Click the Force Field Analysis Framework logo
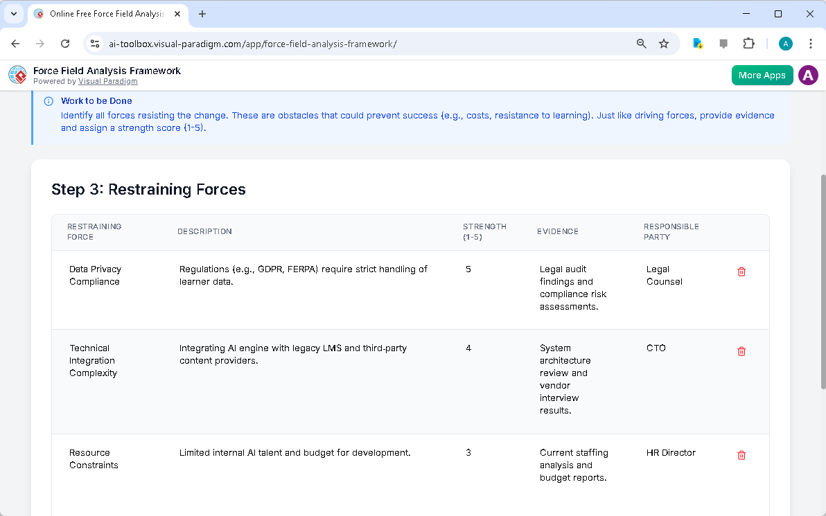The width and height of the screenshot is (826, 516). pos(17,75)
